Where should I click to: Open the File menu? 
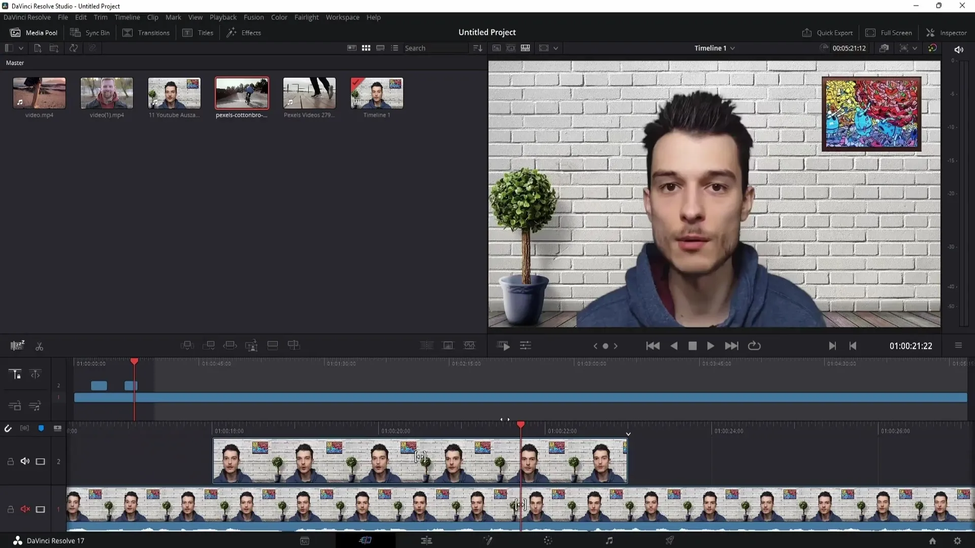point(63,17)
